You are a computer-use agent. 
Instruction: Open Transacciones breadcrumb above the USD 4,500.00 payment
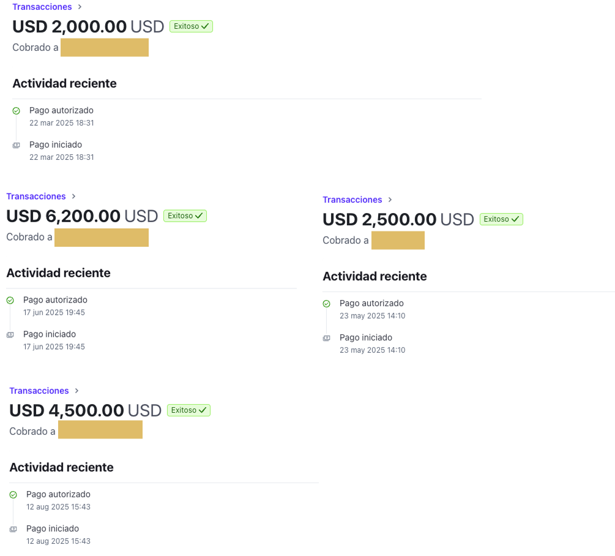click(39, 391)
